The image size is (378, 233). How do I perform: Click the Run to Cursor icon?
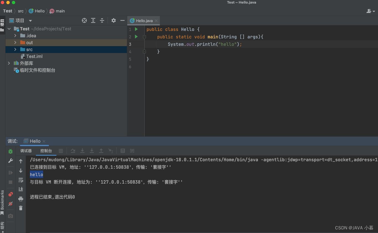[x=111, y=151]
